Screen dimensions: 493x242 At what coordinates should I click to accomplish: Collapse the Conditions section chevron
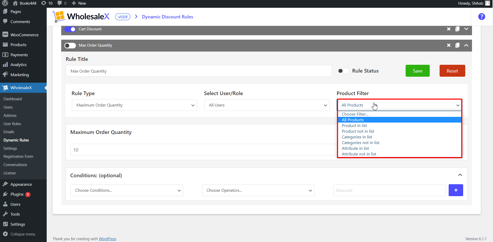pos(460,175)
